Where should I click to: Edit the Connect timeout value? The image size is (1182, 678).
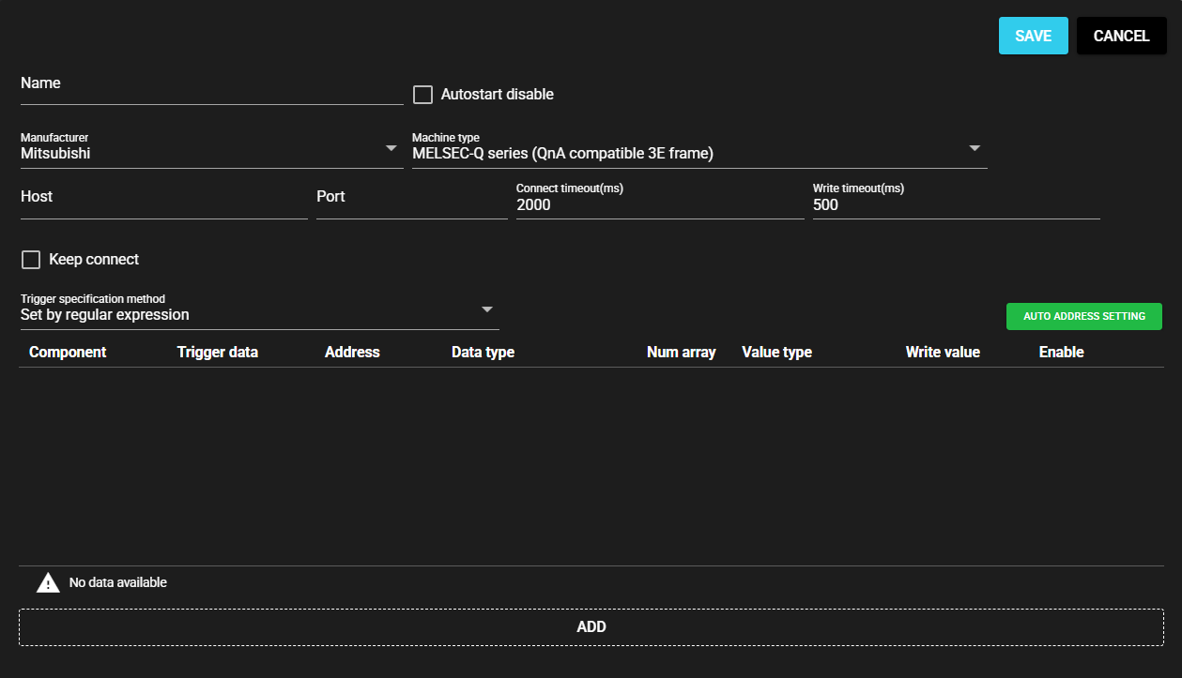[x=659, y=204]
